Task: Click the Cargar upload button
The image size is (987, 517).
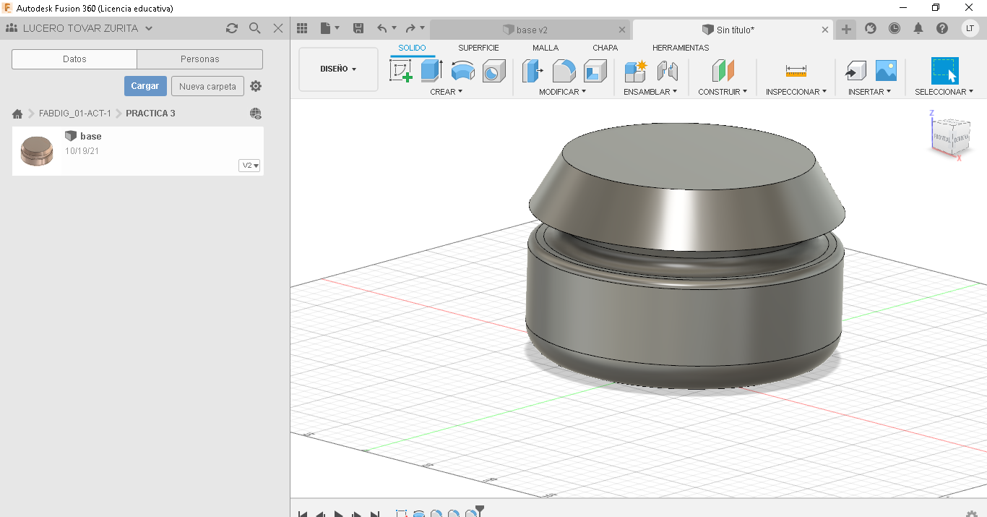Action: click(145, 86)
